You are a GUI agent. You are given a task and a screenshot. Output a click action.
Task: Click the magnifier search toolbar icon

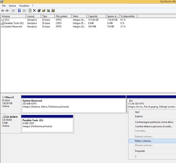point(48,11)
